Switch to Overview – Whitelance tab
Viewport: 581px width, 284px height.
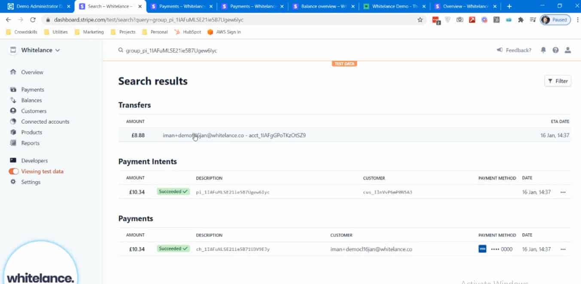click(465, 6)
